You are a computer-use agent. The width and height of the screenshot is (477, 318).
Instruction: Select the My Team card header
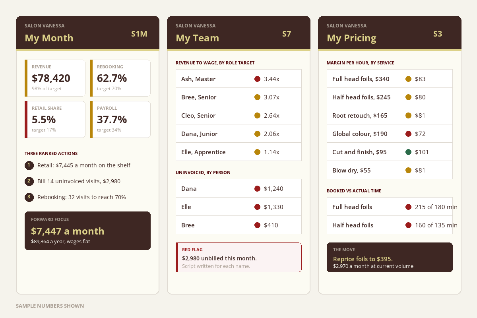coord(238,33)
